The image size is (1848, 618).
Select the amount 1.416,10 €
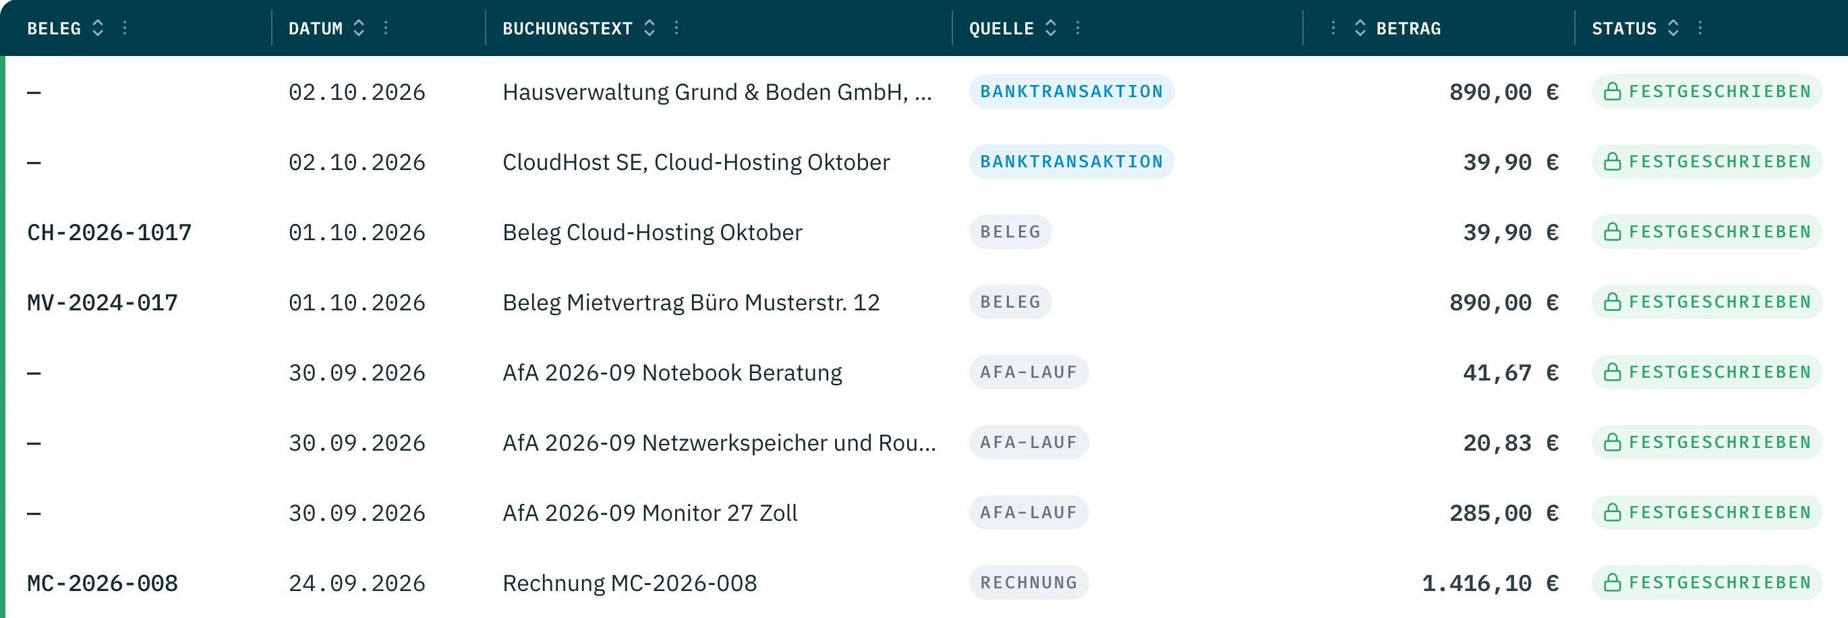point(1490,584)
